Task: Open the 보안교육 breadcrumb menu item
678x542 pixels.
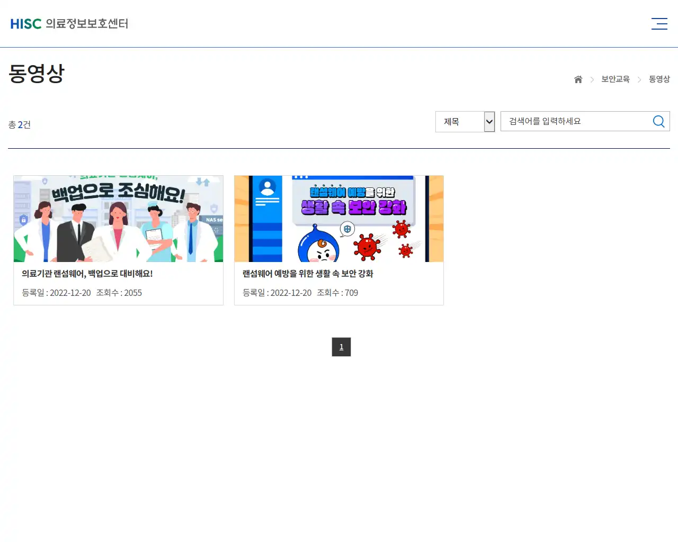Action: point(615,79)
